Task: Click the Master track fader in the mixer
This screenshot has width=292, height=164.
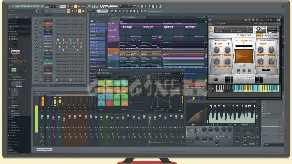Action: click(41, 117)
